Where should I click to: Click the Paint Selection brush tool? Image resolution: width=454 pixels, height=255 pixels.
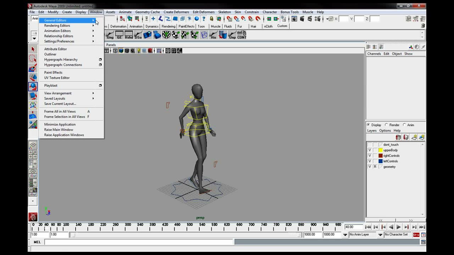(33, 68)
